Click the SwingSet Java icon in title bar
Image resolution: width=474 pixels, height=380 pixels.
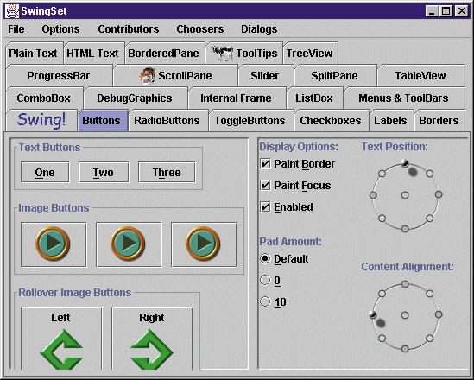(x=11, y=11)
